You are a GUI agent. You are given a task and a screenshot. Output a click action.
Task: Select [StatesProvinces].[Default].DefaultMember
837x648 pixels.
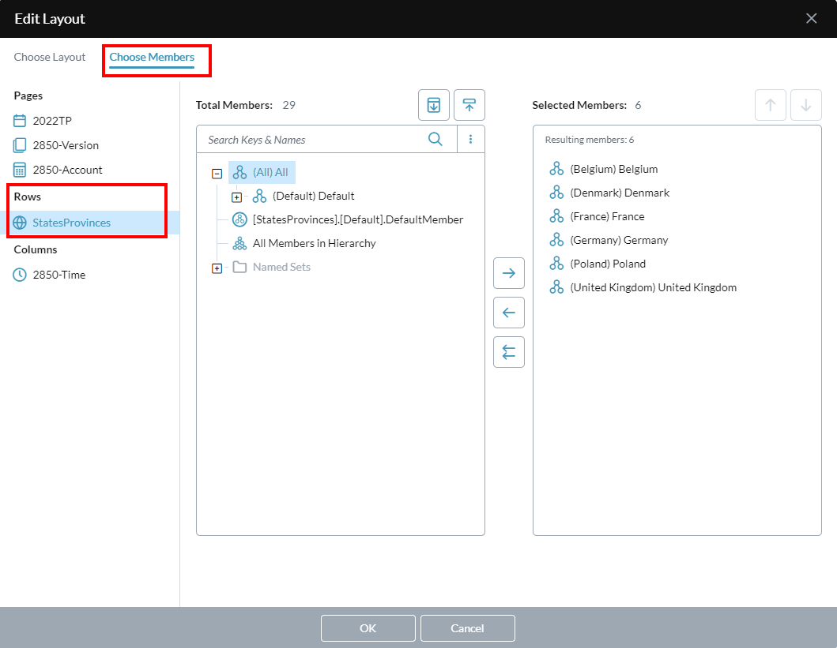tap(358, 219)
